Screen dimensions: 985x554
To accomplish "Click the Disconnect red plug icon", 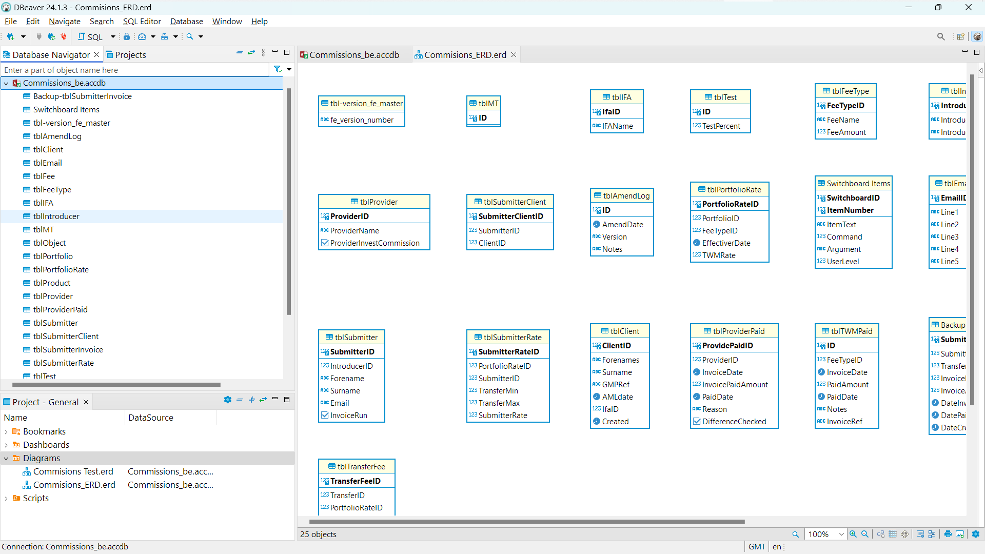I will pyautogui.click(x=64, y=36).
